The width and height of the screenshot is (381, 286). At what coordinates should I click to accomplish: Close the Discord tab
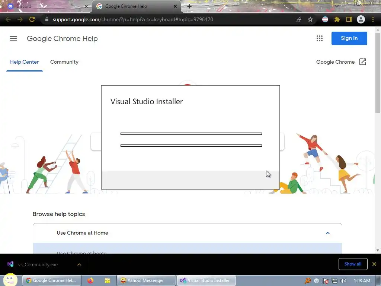[86, 6]
